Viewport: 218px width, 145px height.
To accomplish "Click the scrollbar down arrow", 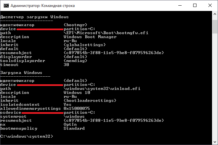I will pos(214,141).
